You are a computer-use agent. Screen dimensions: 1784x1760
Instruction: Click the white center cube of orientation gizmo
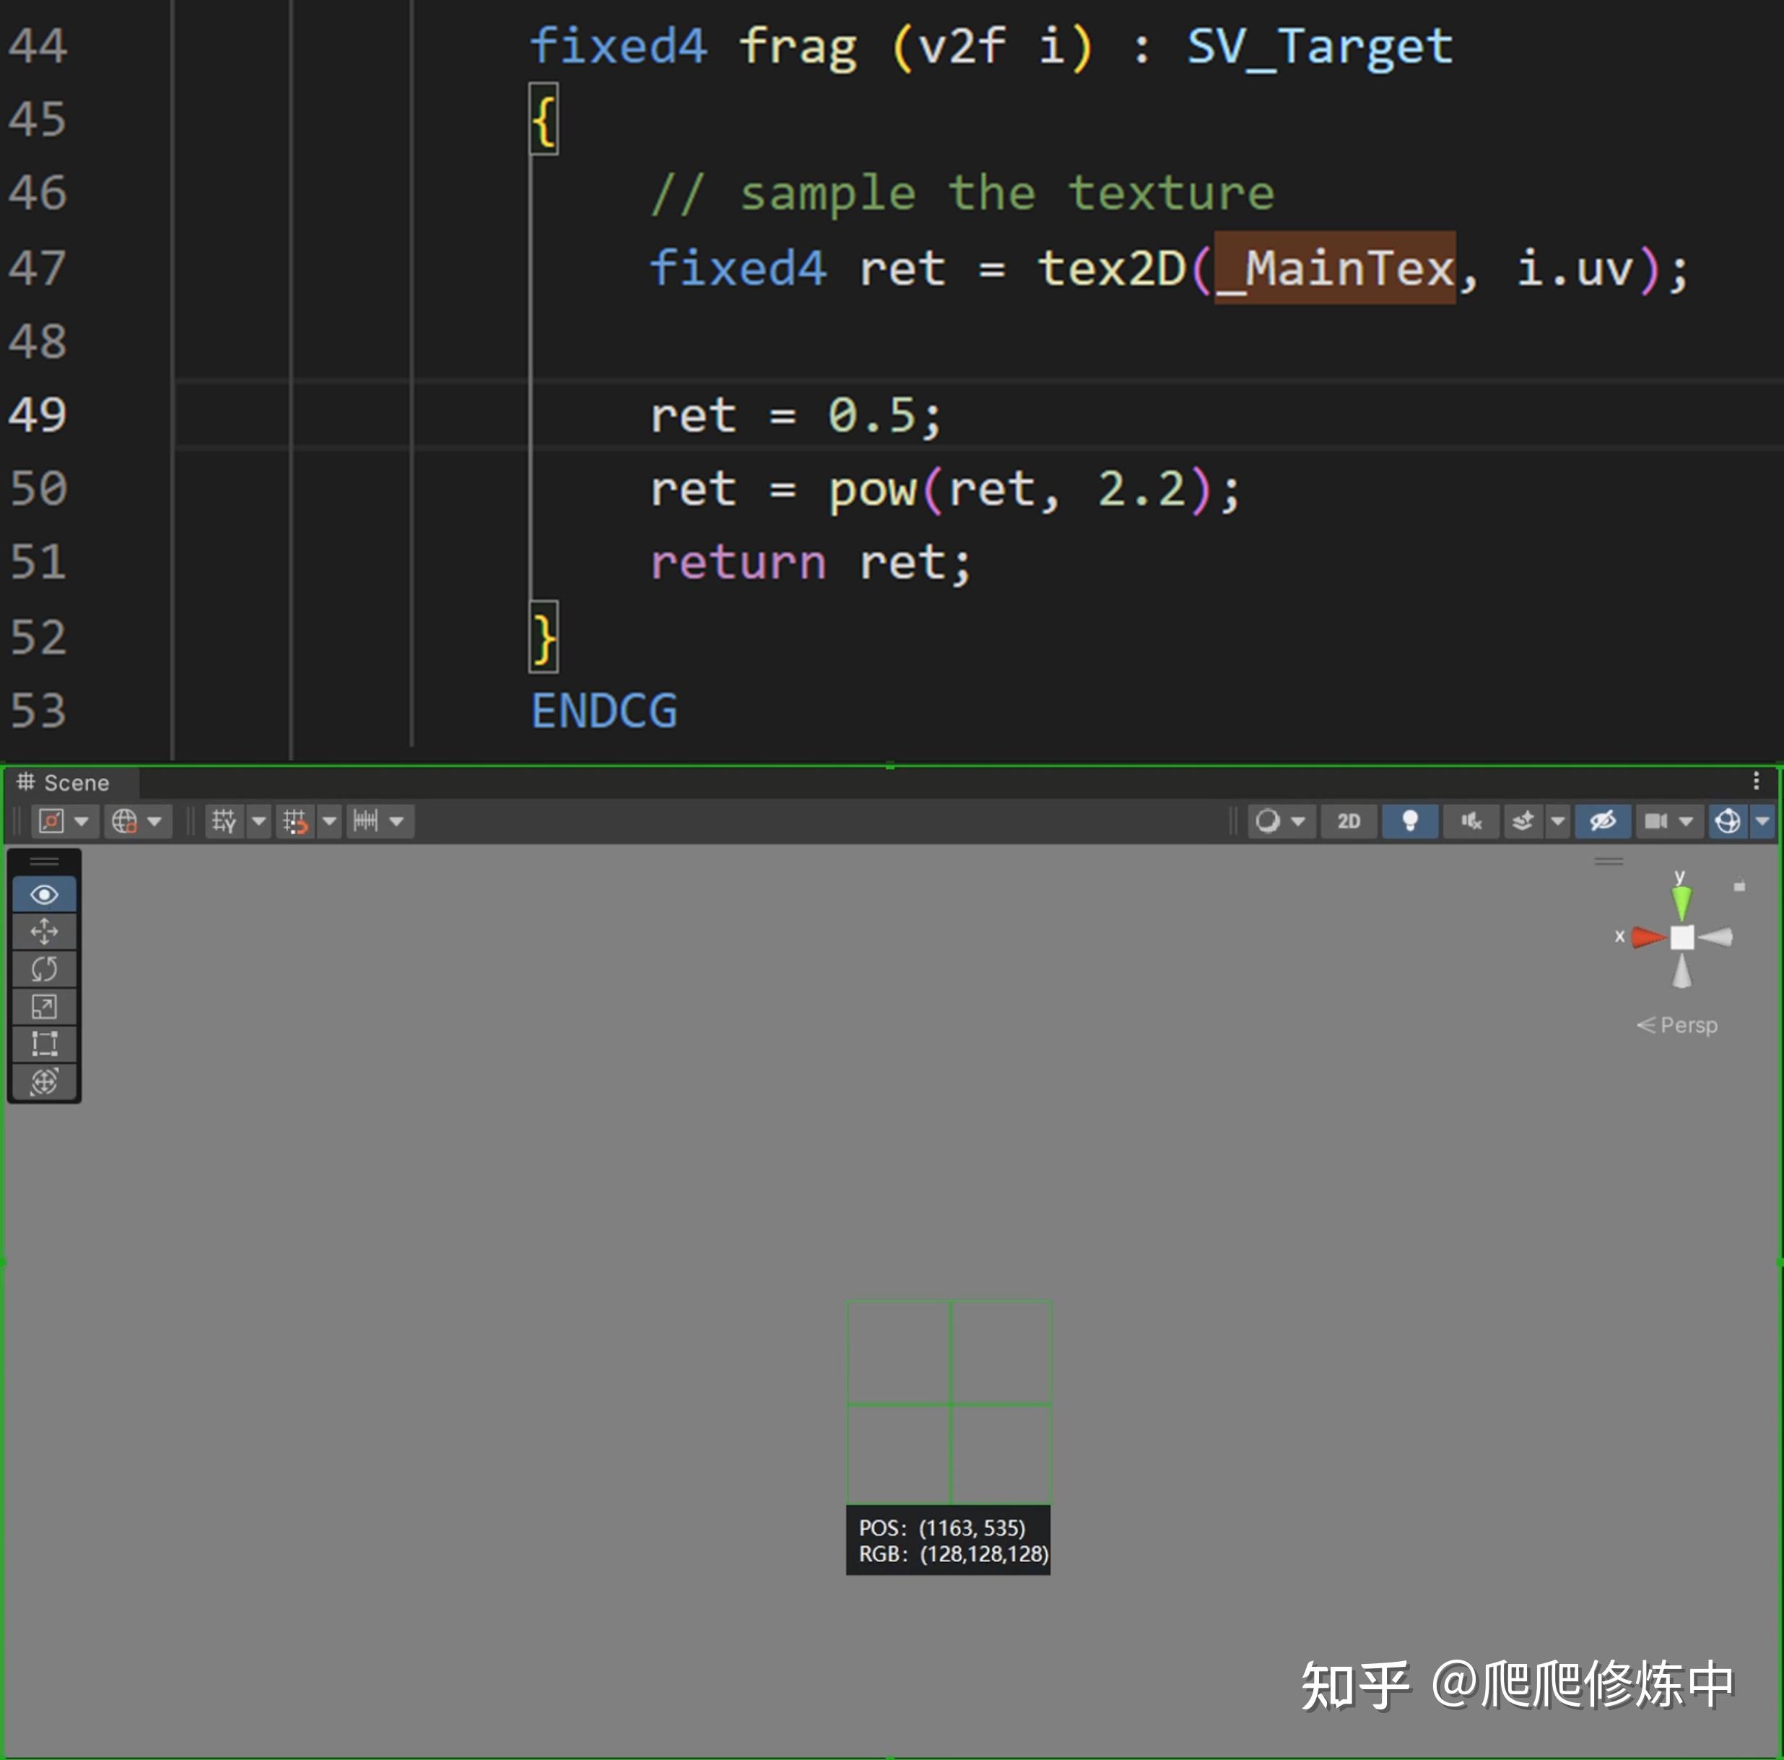1682,937
